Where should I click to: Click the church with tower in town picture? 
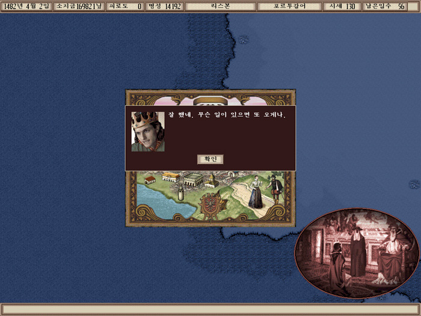coord(212,181)
